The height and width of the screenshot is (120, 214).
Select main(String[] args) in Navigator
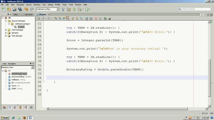pos(19,74)
